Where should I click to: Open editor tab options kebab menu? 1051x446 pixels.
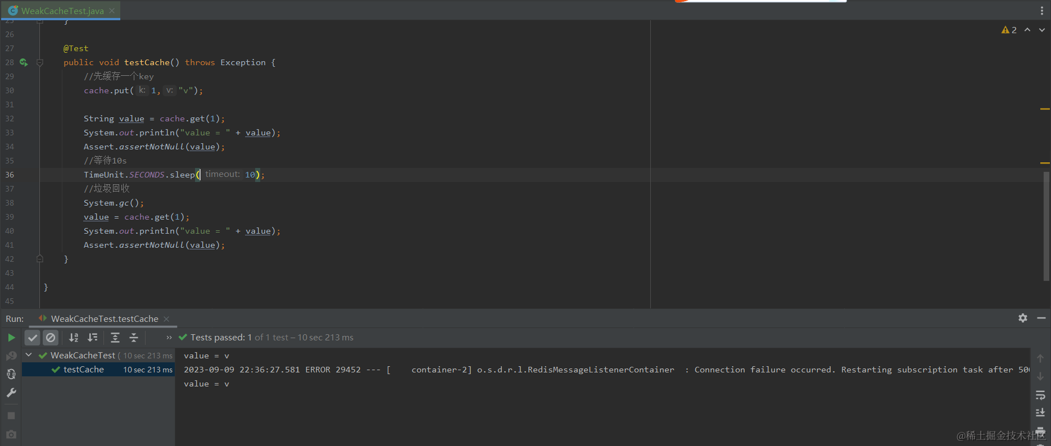[1041, 11]
